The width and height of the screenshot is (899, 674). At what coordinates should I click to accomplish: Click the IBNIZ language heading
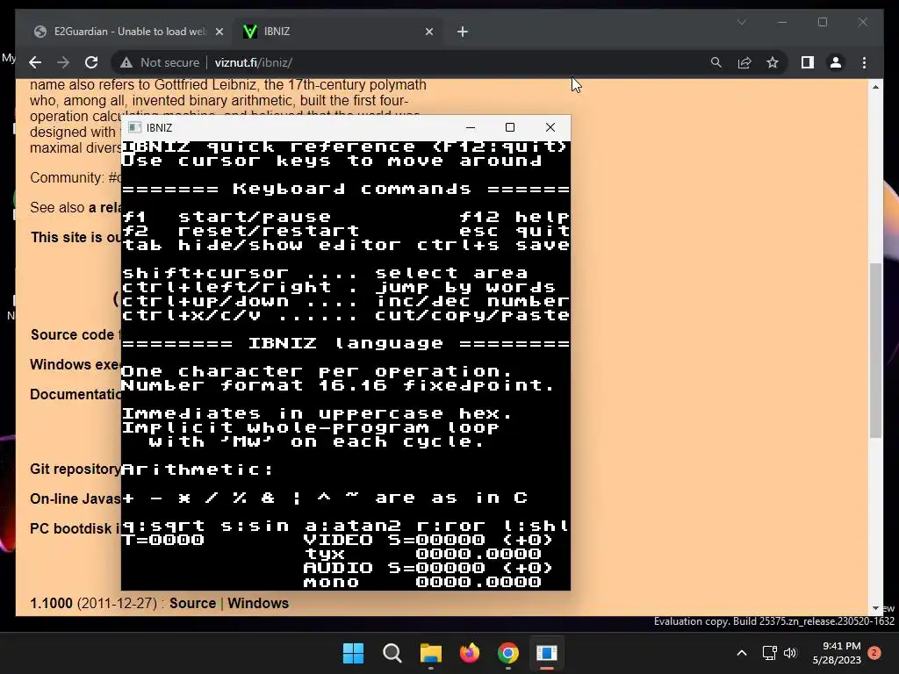coord(345,343)
